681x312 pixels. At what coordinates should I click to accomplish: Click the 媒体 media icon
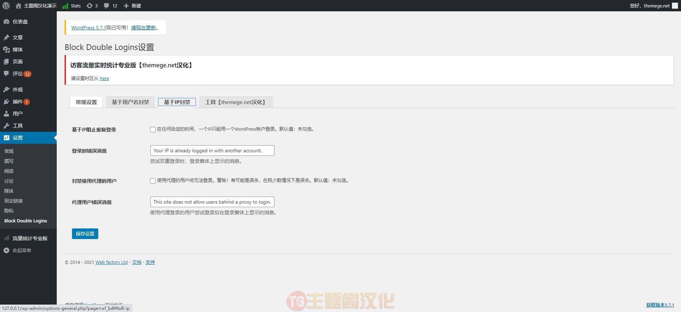tap(6, 50)
